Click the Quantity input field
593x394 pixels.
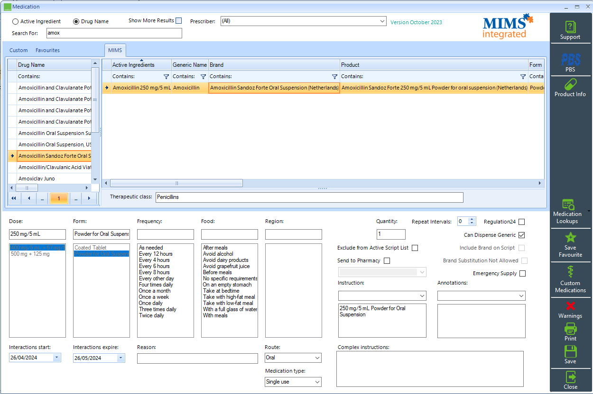tap(391, 234)
